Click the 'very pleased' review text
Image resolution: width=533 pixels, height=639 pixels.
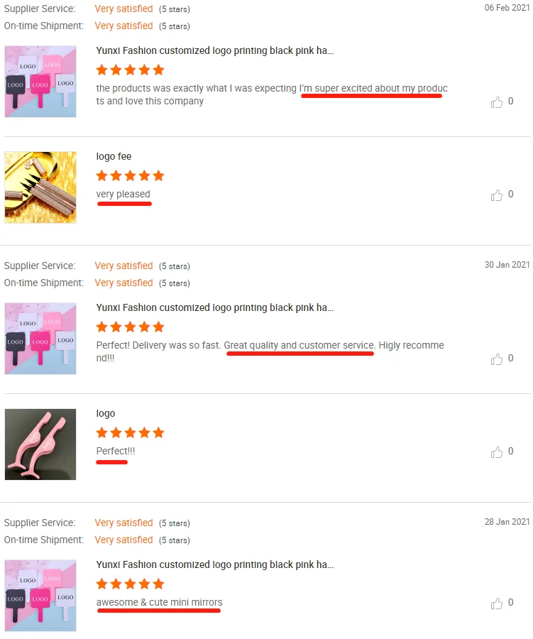(123, 195)
